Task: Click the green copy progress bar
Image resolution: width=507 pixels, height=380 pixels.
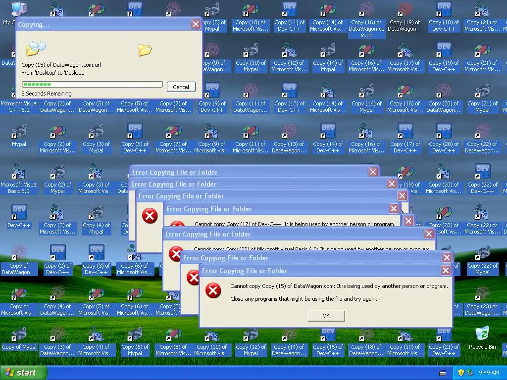Action: (92, 84)
